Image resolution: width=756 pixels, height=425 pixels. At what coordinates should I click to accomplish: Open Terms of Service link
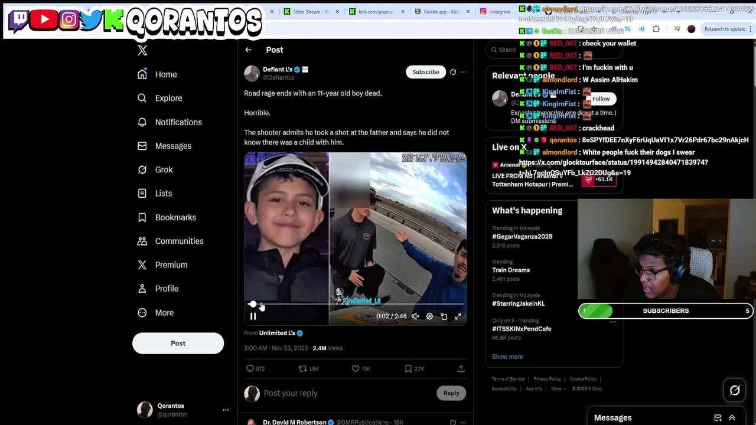[x=509, y=379]
